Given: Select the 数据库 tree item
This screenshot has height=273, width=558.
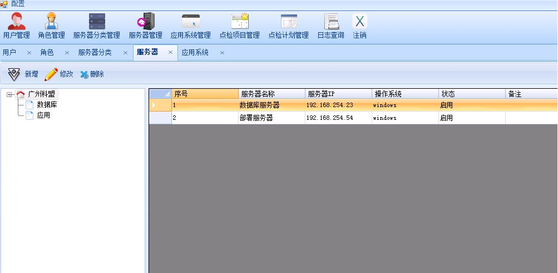Looking at the screenshot, I should [47, 105].
